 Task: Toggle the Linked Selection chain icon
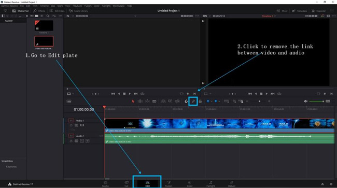point(193,102)
